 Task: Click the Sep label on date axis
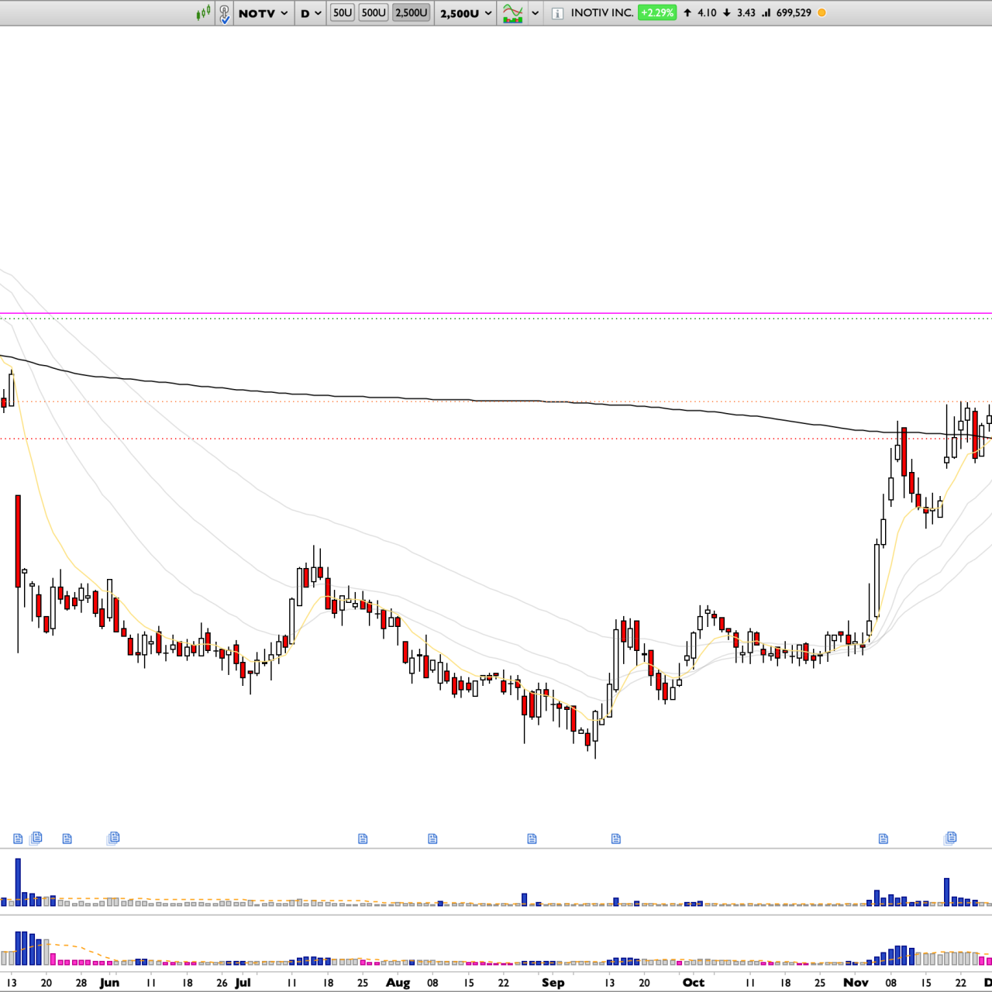[x=553, y=983]
